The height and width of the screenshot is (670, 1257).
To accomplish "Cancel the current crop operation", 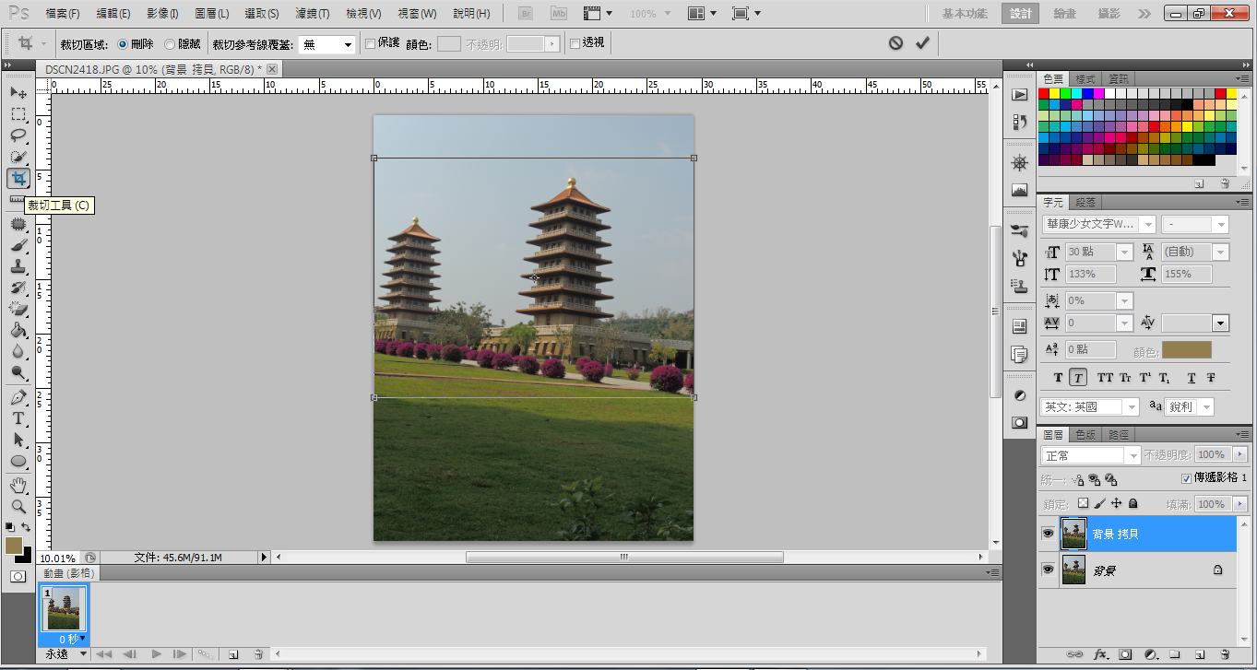I will 895,43.
